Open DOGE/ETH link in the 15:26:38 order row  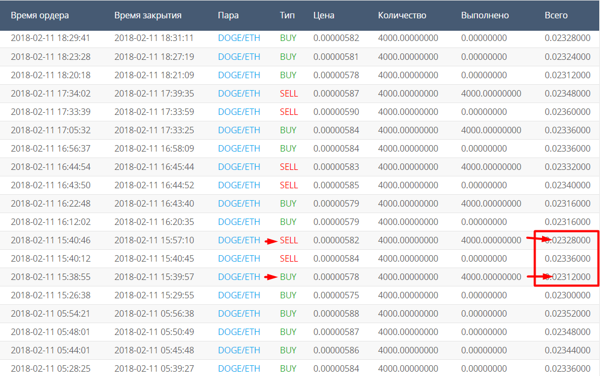tap(239, 296)
